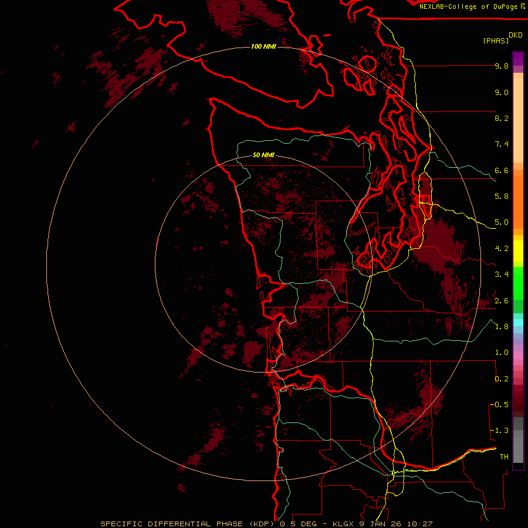Click the 8.2 scale label
The image size is (528, 528).
pos(502,118)
